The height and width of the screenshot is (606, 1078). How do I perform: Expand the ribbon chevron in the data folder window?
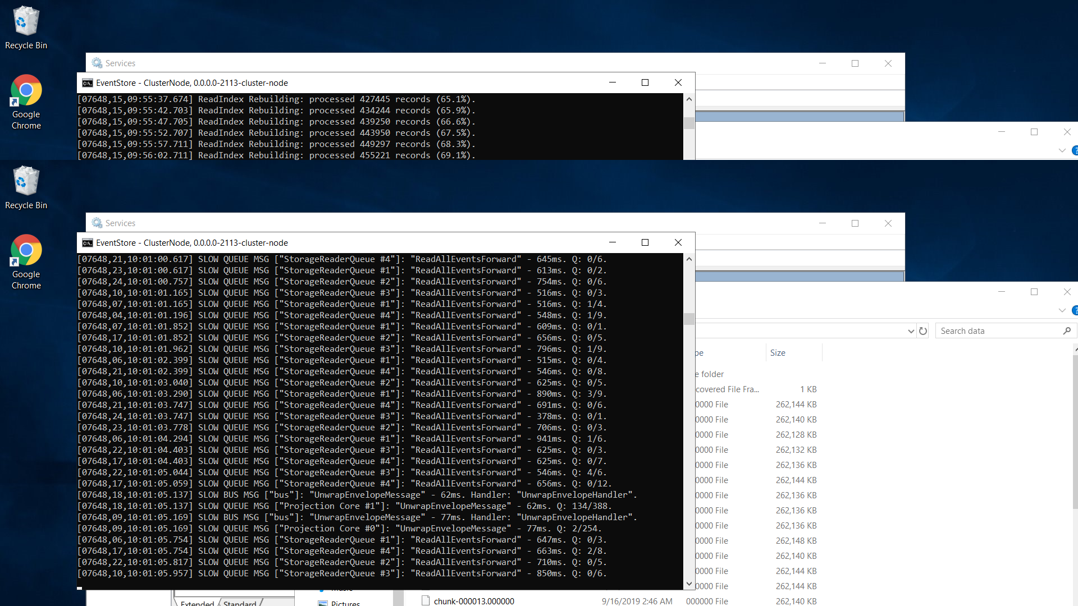[x=1062, y=310]
